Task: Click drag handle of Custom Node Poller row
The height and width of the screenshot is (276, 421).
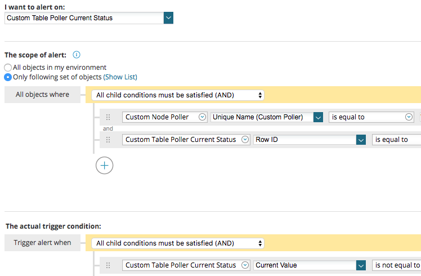Action: [108, 117]
